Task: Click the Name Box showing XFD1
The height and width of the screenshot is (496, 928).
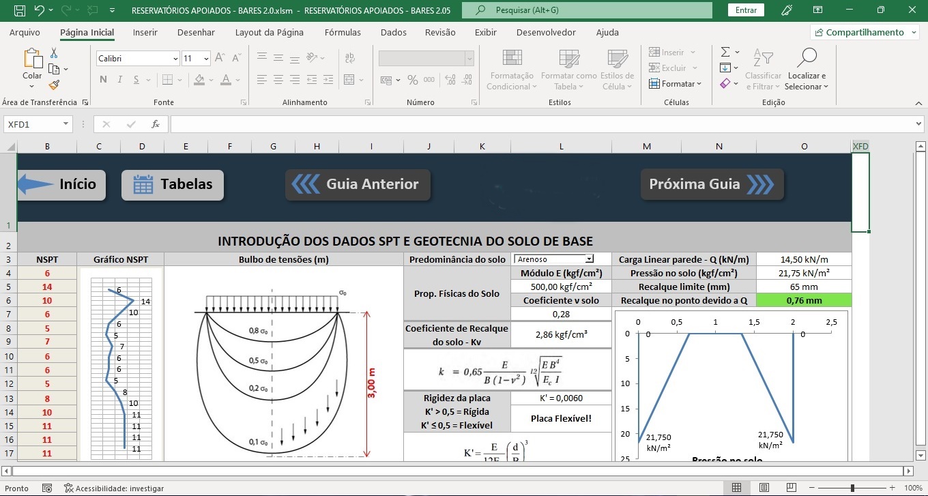Action: pyautogui.click(x=33, y=124)
